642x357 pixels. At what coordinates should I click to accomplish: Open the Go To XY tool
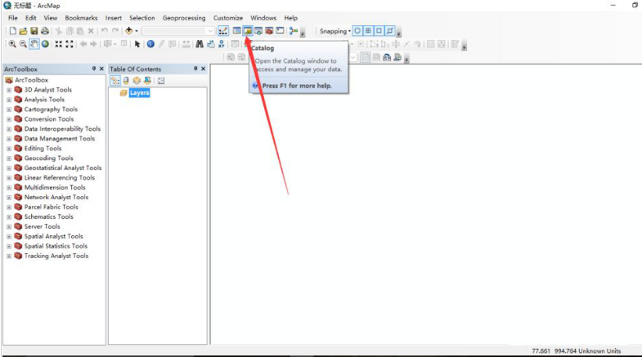(222, 44)
